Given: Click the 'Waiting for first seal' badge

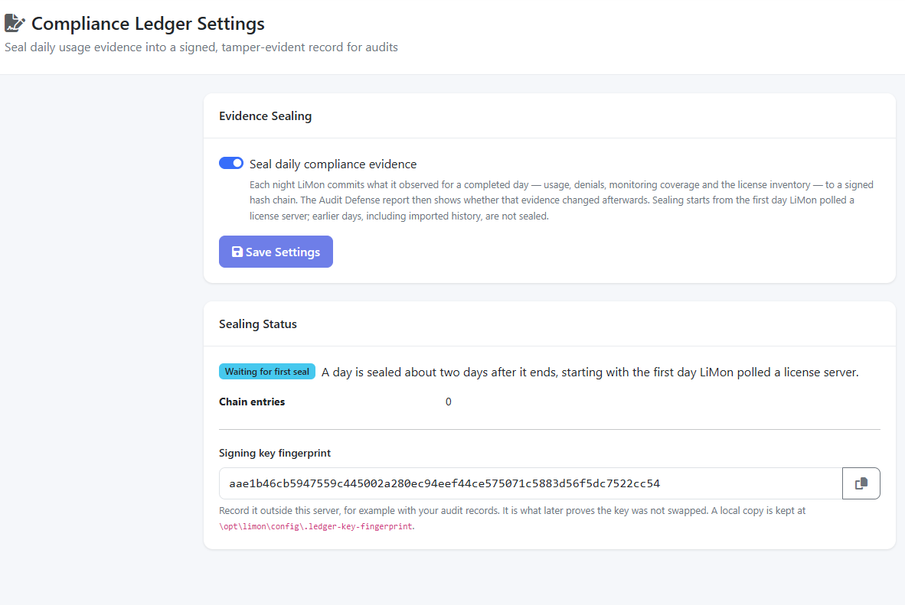Looking at the screenshot, I should 266,372.
